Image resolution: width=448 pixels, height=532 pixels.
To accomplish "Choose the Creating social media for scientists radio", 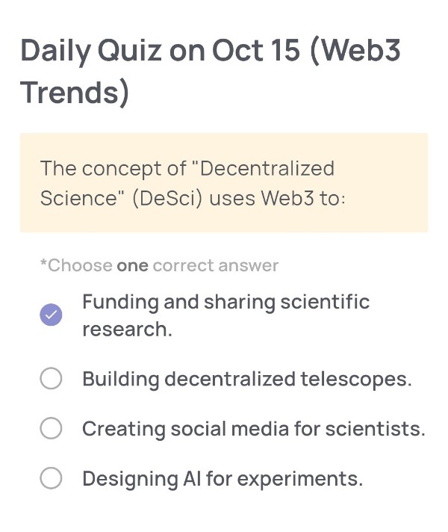I will [51, 429].
